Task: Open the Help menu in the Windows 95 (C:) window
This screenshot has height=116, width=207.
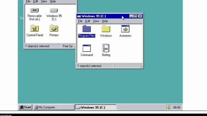Action: click(x=105, y=21)
